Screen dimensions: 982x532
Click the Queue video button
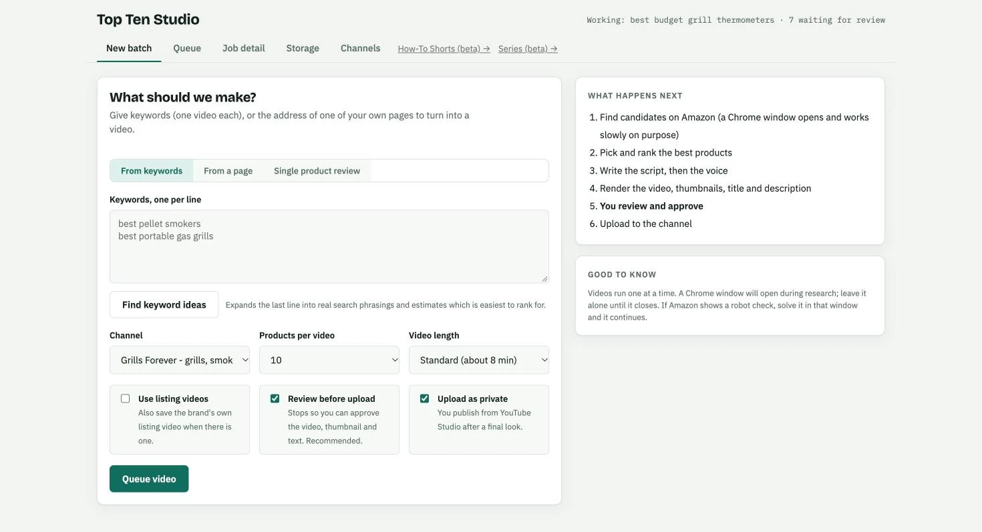click(x=149, y=479)
